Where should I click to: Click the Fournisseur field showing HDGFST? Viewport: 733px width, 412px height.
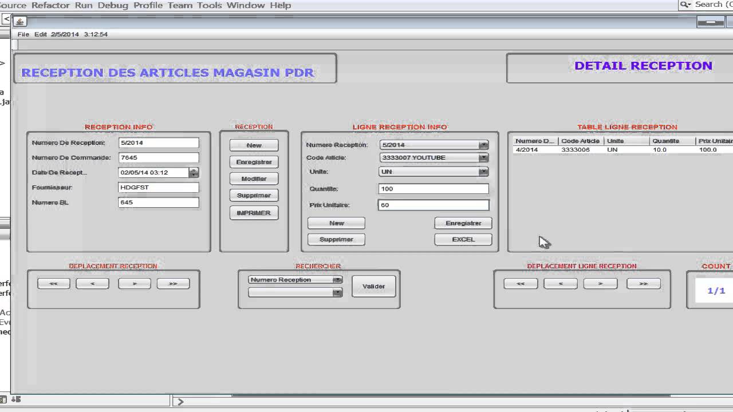(x=159, y=187)
